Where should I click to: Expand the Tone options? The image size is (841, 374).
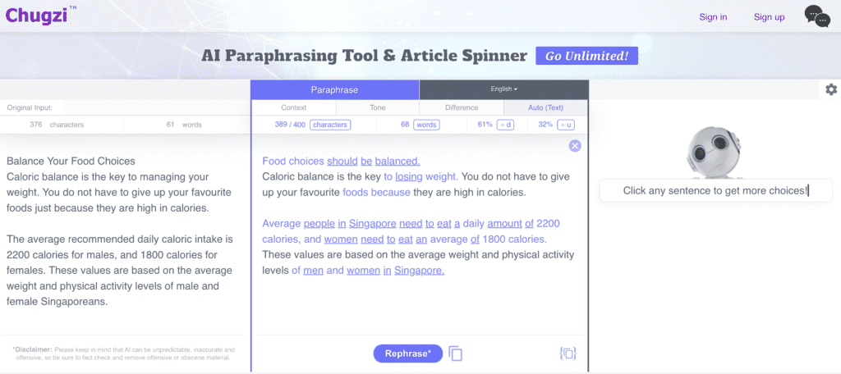tap(378, 107)
